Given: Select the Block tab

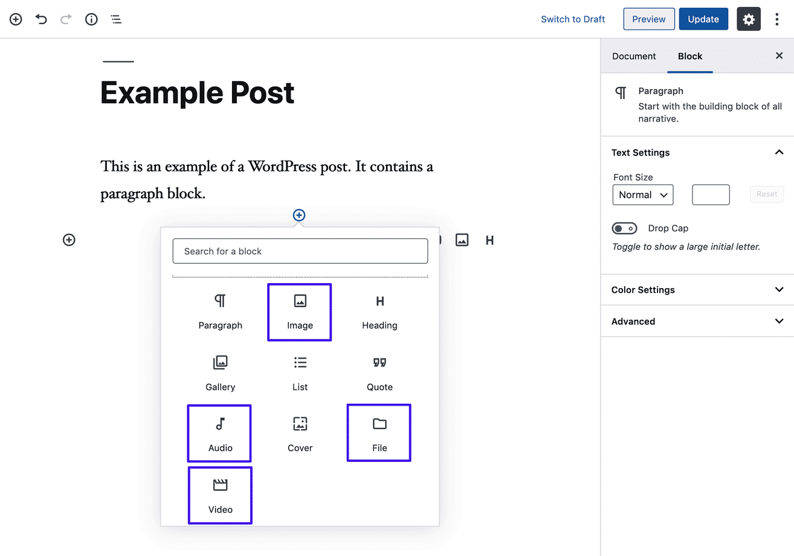Looking at the screenshot, I should pos(689,56).
